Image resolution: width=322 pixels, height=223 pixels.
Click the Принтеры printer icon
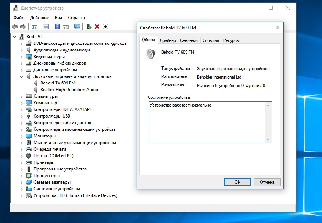pyautogui.click(x=29, y=162)
